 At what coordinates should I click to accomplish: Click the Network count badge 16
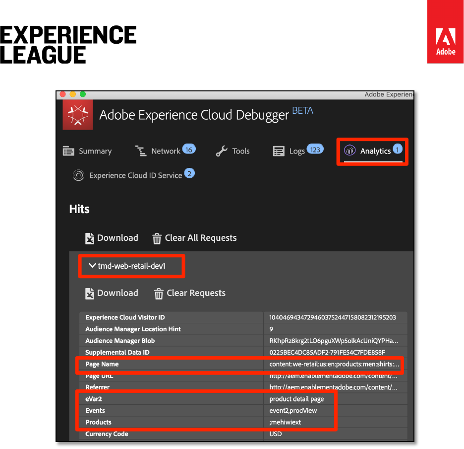pyautogui.click(x=189, y=149)
